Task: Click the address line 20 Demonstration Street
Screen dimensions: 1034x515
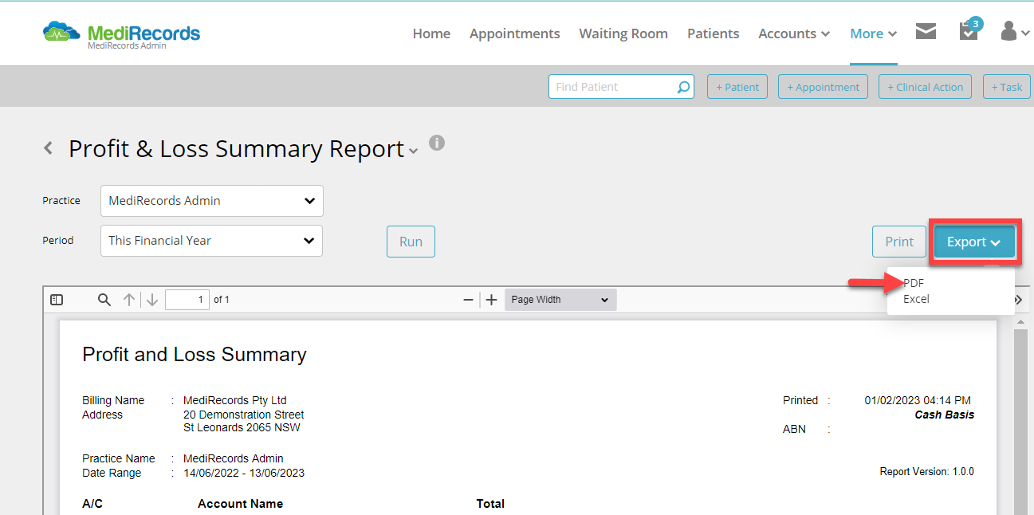Action: click(244, 415)
